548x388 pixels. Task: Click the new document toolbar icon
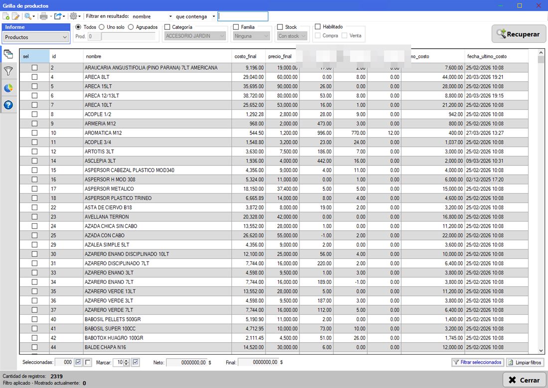click(6, 16)
